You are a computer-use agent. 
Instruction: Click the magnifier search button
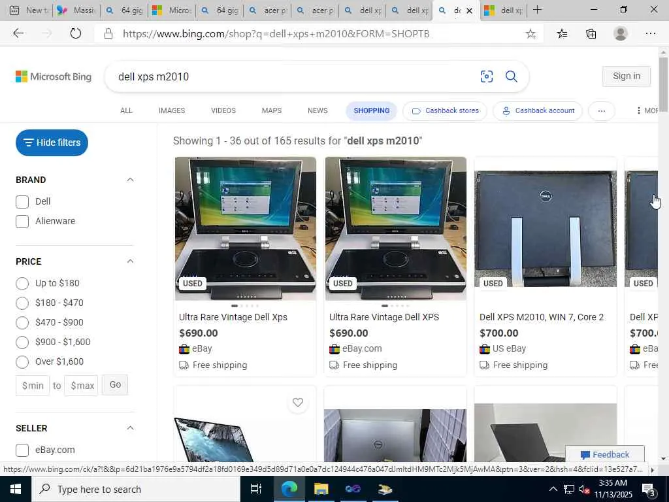511,76
